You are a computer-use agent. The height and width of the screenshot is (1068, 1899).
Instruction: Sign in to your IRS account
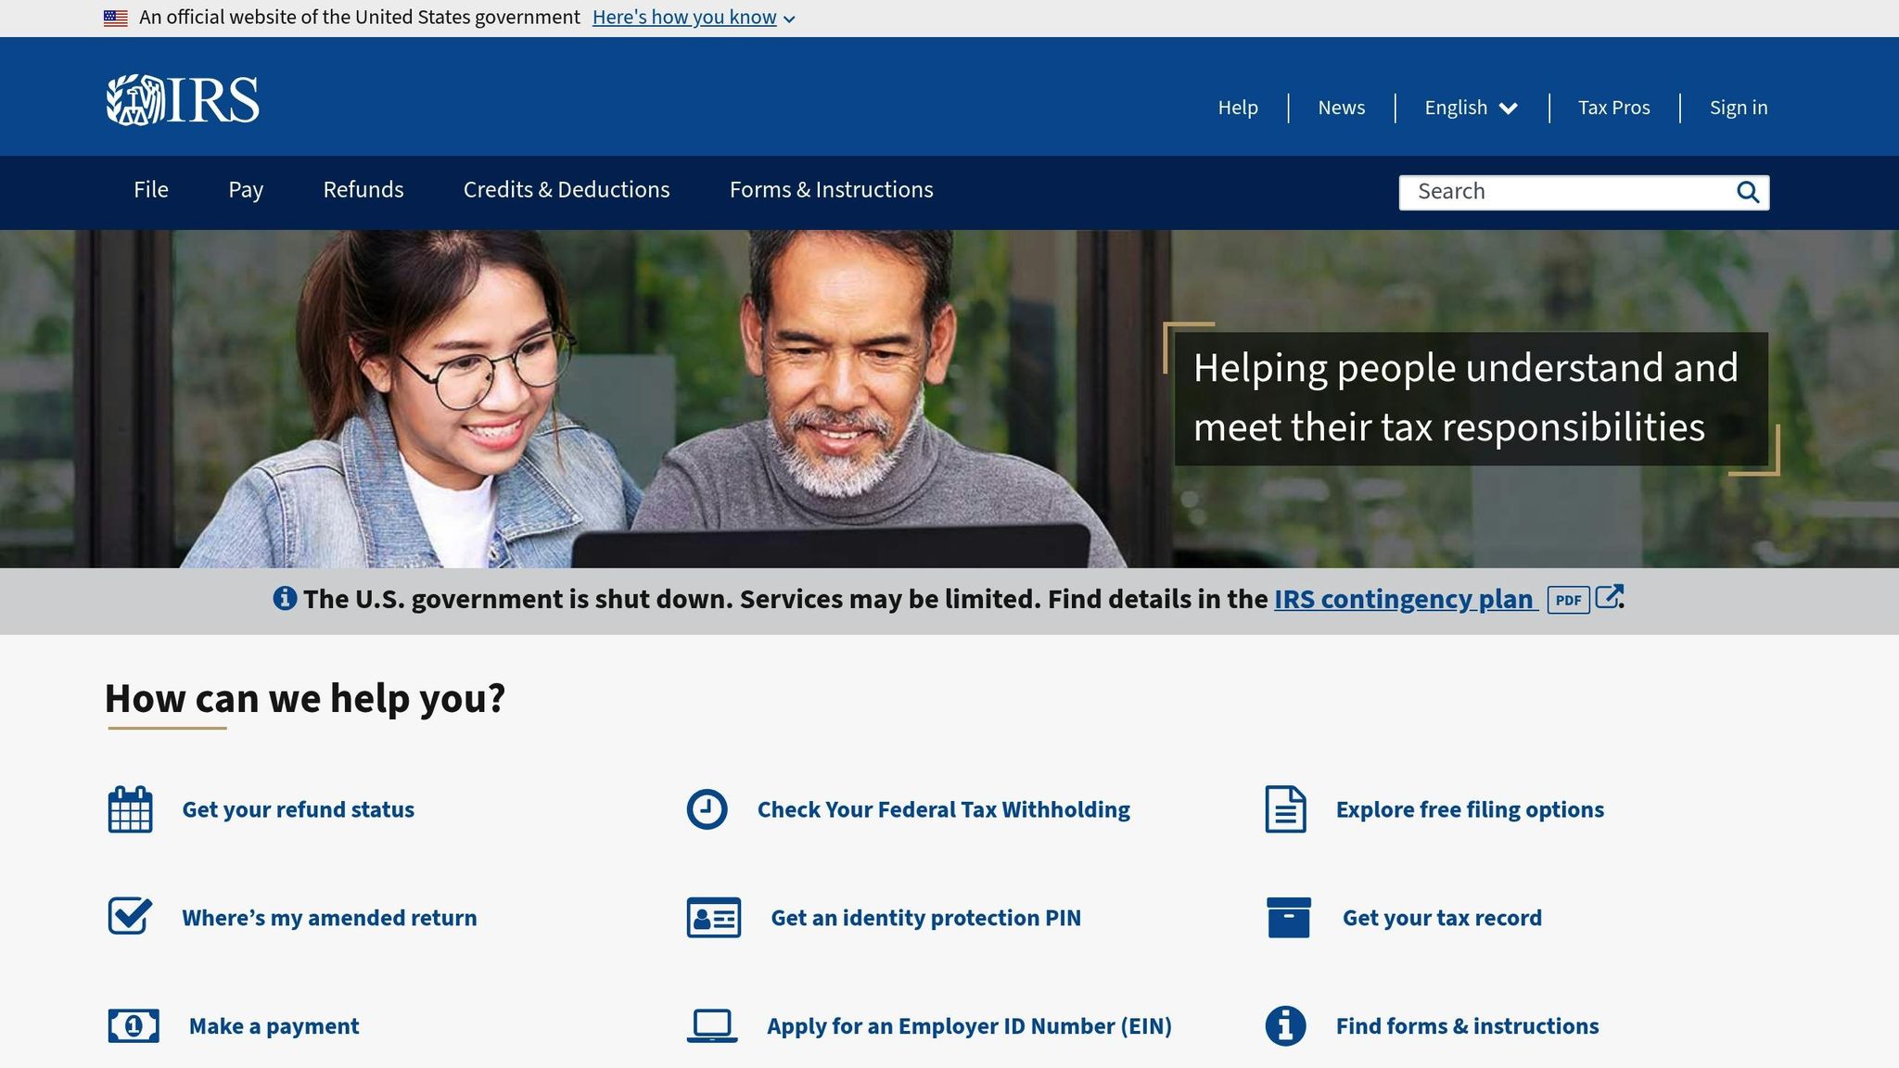tap(1738, 108)
